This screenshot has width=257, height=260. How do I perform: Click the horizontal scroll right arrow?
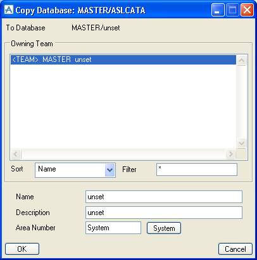(x=230, y=154)
